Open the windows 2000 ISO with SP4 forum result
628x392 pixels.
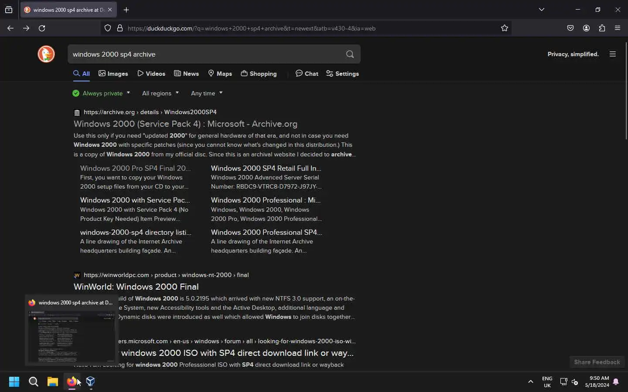[x=238, y=353]
